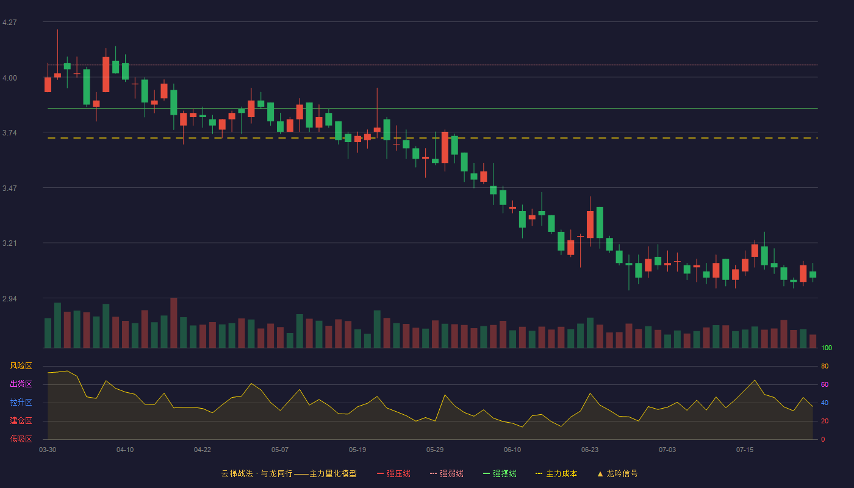This screenshot has width=854, height=488.
Task: Click the triangle icon for 龙吟信号
Action: [600, 473]
